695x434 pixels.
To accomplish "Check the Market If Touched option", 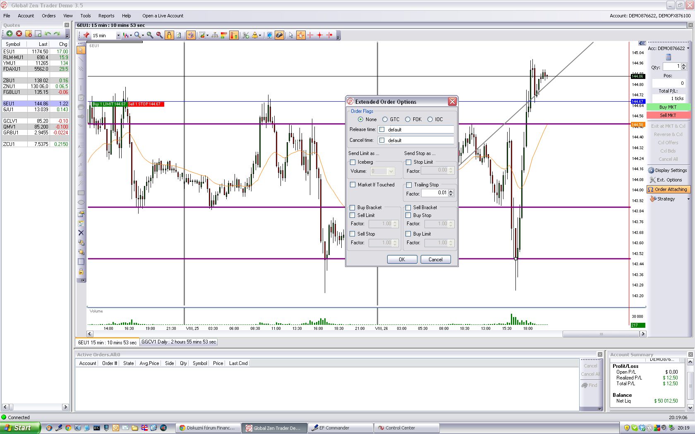I will pos(352,185).
